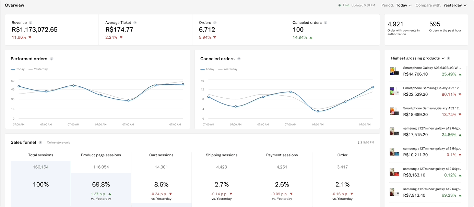Click the help icon beside Revenue

31,23
